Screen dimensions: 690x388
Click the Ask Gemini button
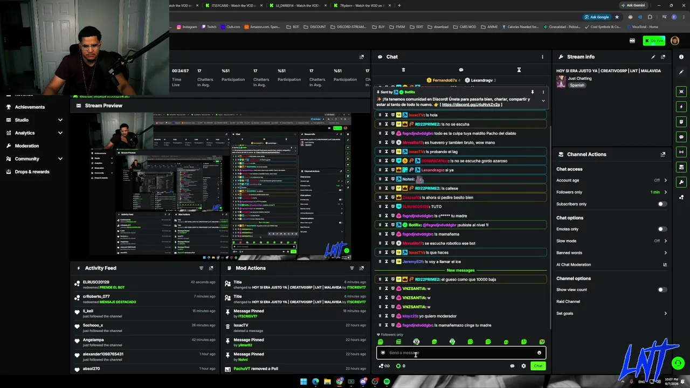[x=633, y=5]
